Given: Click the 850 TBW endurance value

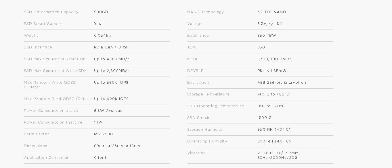Looking at the screenshot, I should click(267, 36).
